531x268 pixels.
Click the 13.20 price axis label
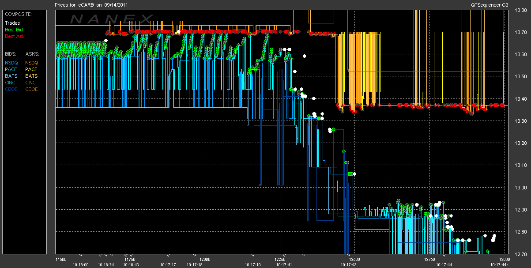click(x=521, y=143)
